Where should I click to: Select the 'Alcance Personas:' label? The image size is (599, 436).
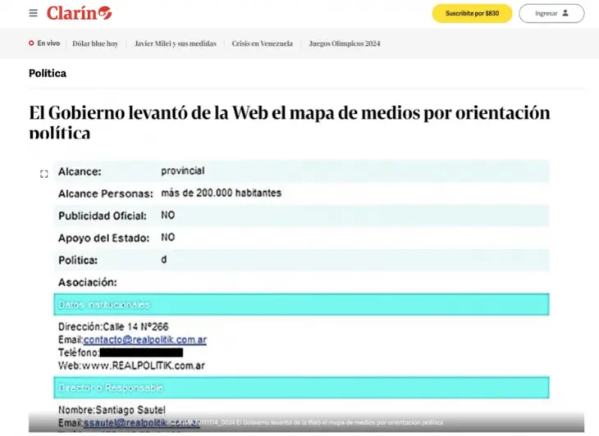click(x=105, y=193)
